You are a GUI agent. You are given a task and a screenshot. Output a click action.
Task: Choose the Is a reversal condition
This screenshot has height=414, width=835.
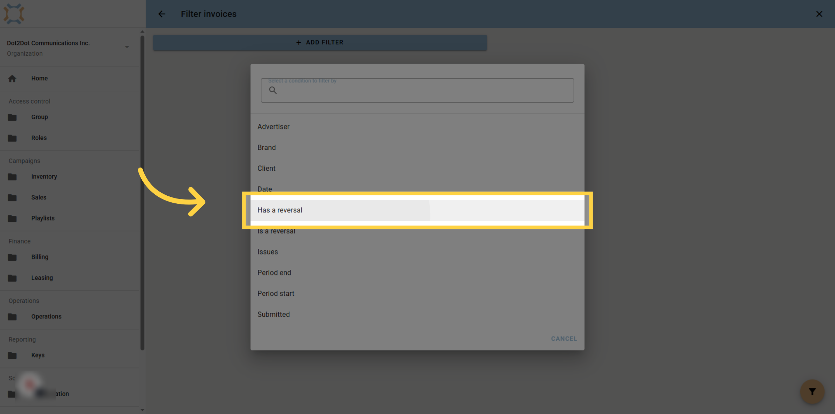[x=417, y=231]
